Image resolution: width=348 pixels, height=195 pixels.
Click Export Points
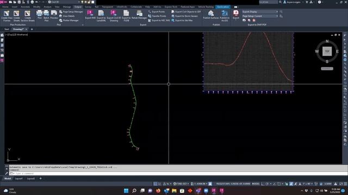click(x=157, y=12)
